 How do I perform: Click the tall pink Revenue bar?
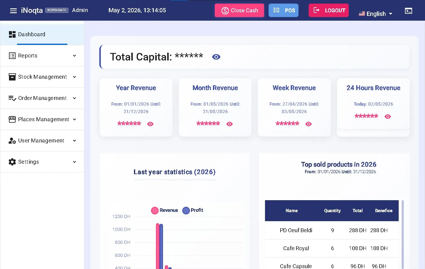point(158,246)
